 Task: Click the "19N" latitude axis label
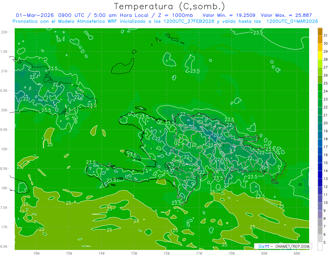(x=4, y=149)
